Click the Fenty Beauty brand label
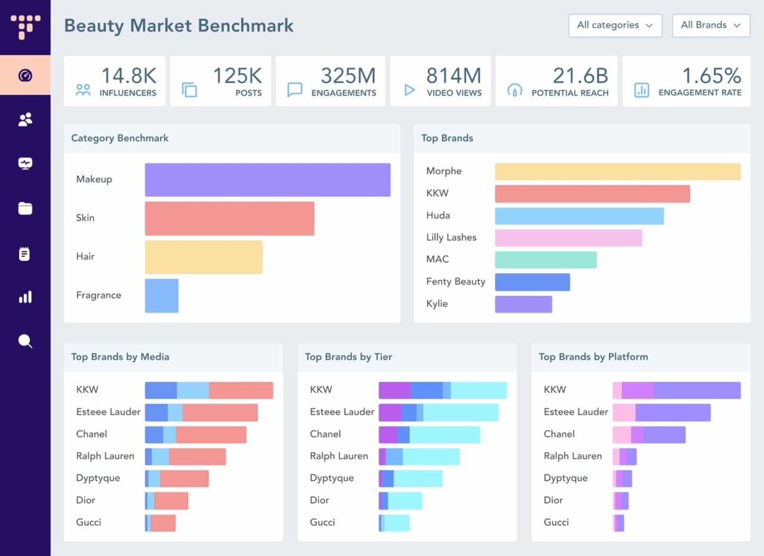Screen dimensions: 764x556 pos(455,282)
